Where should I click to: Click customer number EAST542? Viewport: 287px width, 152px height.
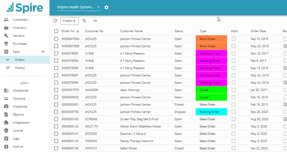coord(91,134)
